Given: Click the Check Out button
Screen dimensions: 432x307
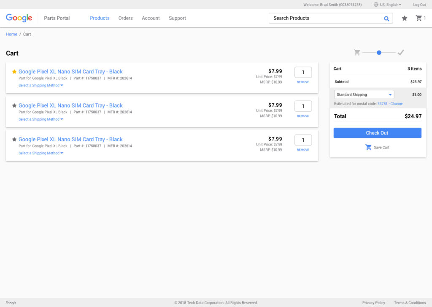Looking at the screenshot, I should pos(378,133).
